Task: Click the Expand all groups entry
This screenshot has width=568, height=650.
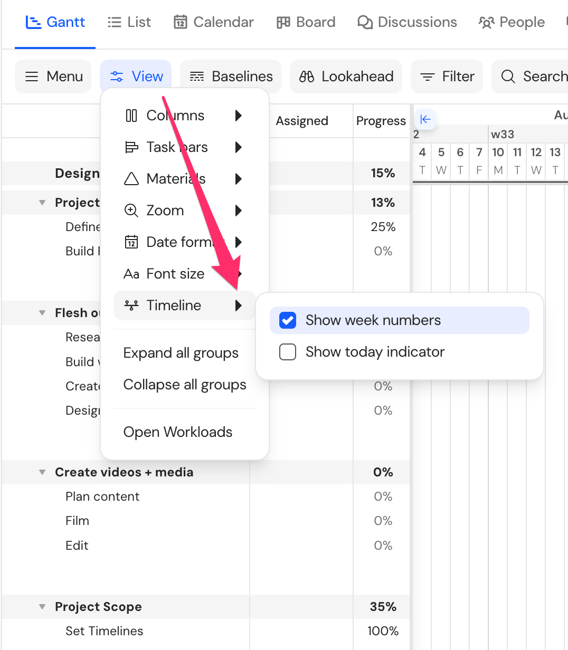Action: point(181,353)
